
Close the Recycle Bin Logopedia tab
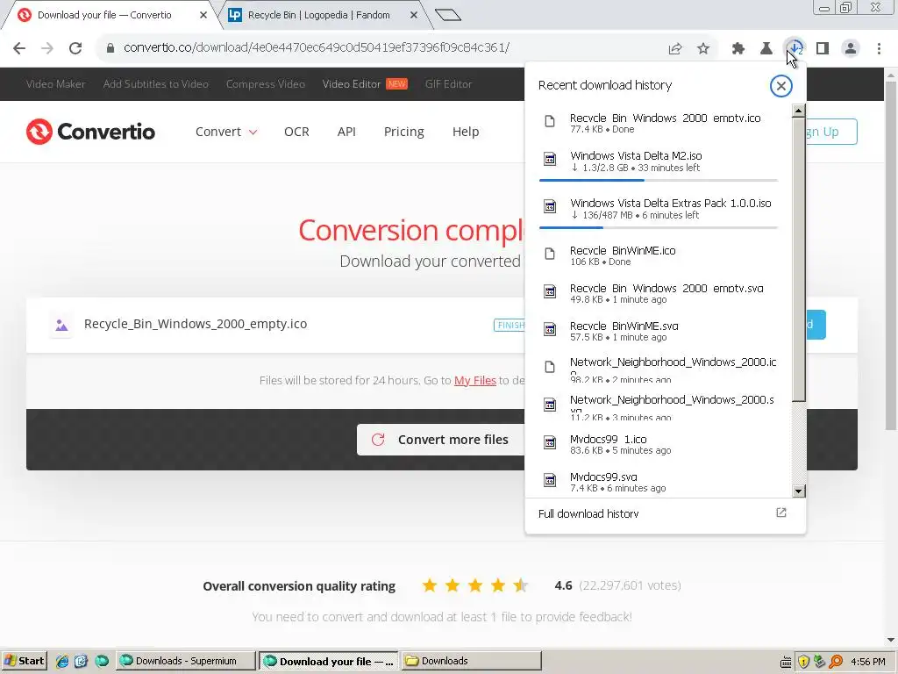click(414, 15)
